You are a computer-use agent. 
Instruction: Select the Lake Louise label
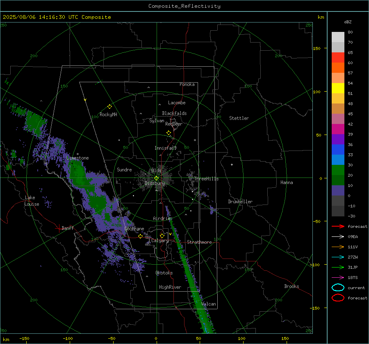(x=32, y=201)
